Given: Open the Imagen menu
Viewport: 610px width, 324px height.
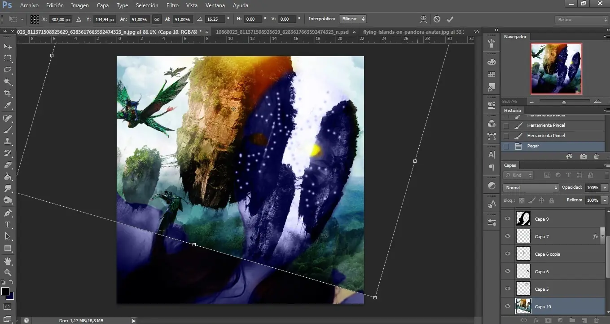Looking at the screenshot, I should coord(80,5).
